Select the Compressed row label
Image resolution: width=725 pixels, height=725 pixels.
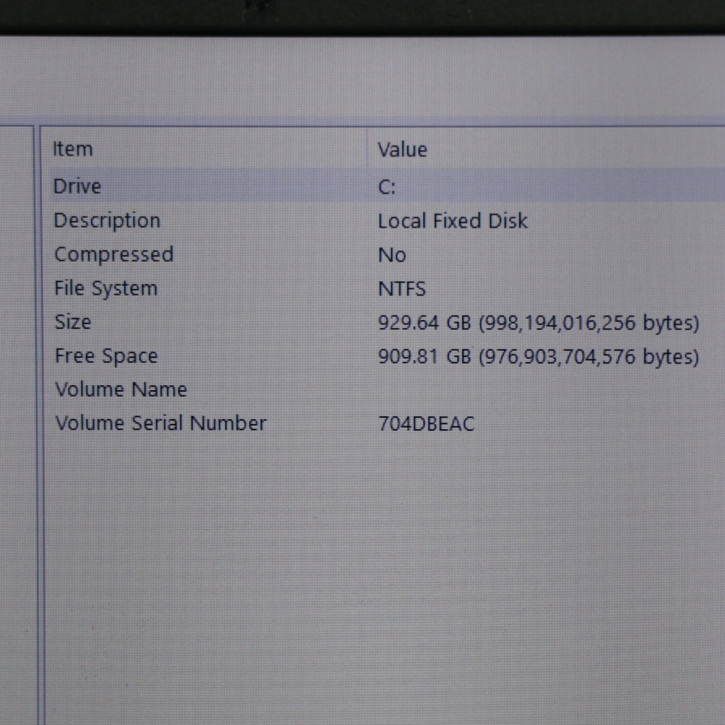(114, 254)
